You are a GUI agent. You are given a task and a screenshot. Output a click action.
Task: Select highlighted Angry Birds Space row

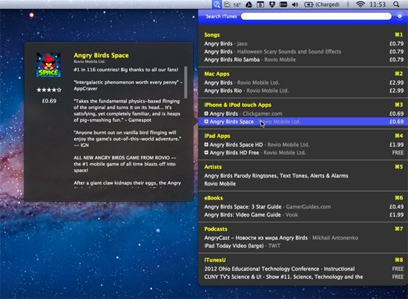point(303,122)
